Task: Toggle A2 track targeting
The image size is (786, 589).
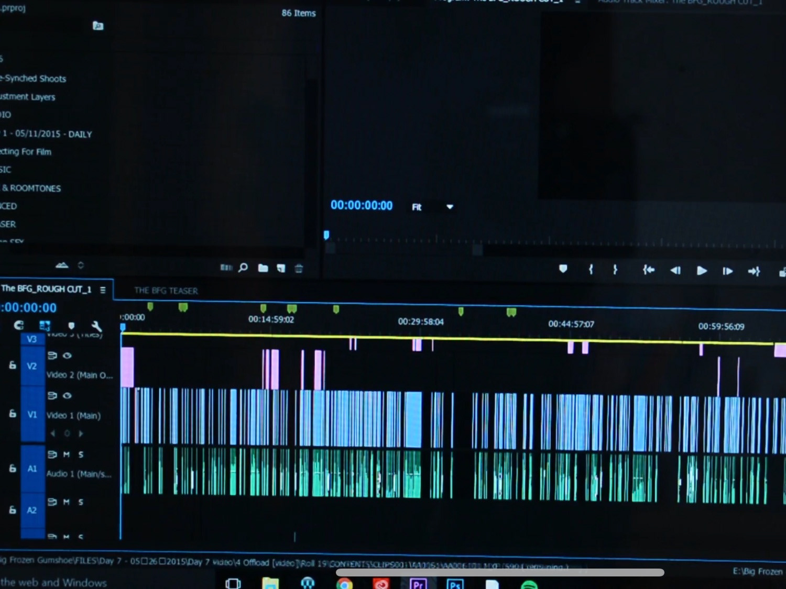Action: pyautogui.click(x=32, y=510)
